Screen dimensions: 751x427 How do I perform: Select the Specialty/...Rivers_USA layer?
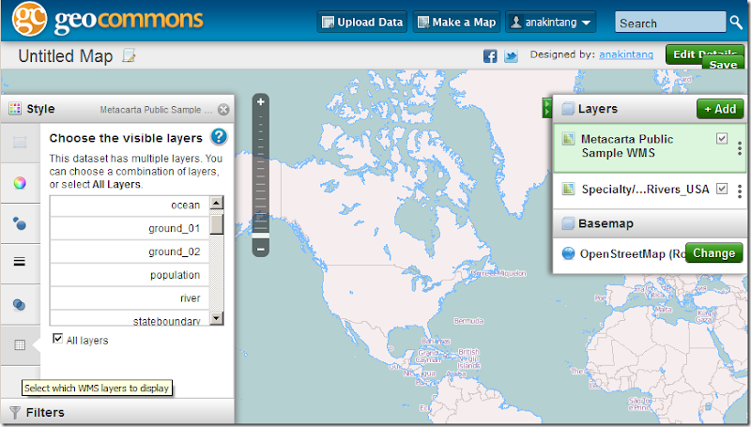point(649,191)
